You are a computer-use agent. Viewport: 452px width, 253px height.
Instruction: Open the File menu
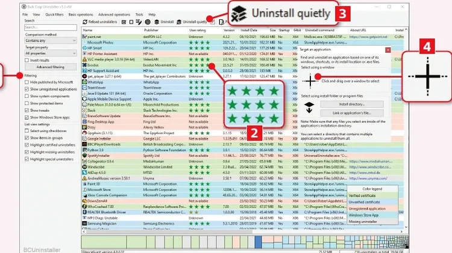pos(25,14)
